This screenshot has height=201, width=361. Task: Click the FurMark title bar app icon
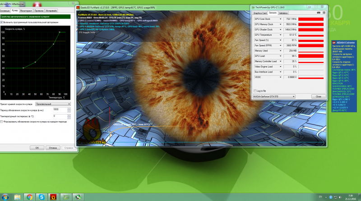click(78, 8)
